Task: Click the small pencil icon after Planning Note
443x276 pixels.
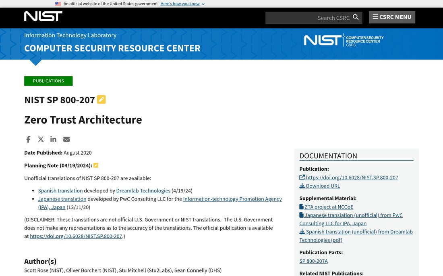Action: (x=96, y=166)
